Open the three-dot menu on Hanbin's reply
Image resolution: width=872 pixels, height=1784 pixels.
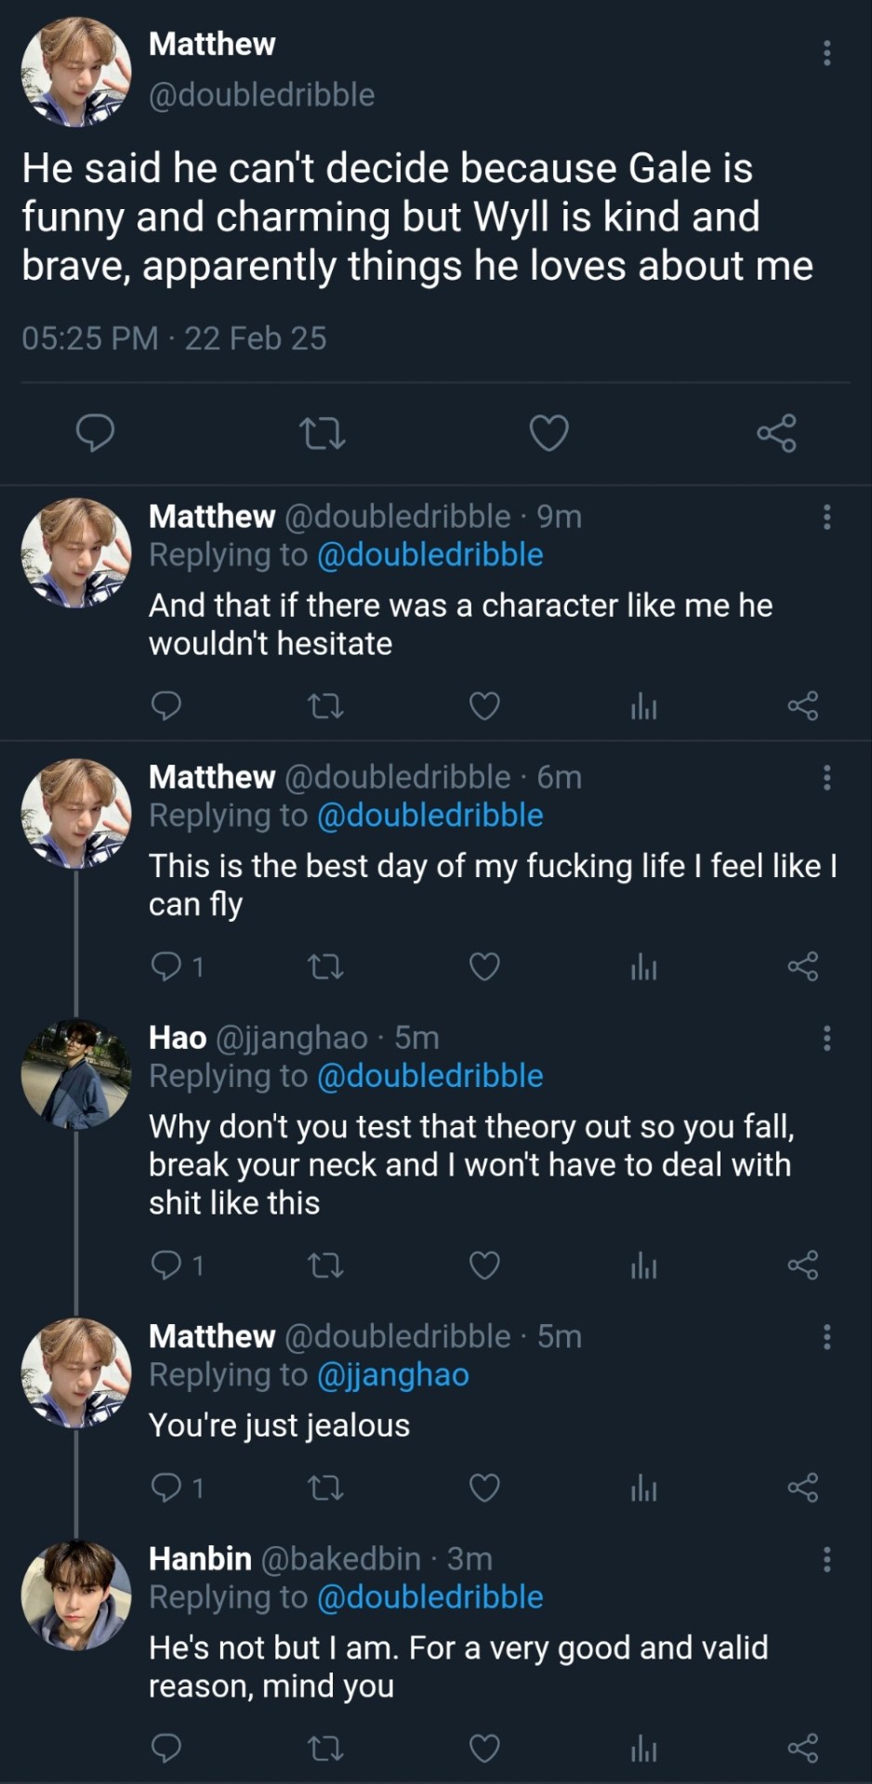point(826,1559)
